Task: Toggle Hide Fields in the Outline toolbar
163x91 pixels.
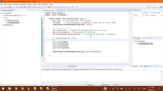Action: point(150,38)
